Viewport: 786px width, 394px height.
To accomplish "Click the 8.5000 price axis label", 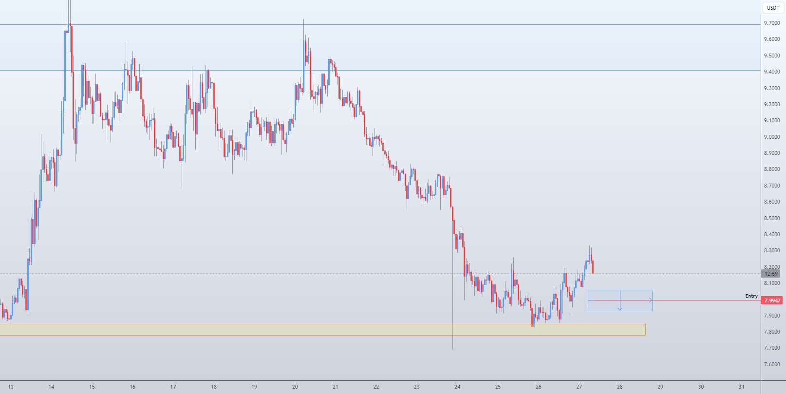I will 772,218.
